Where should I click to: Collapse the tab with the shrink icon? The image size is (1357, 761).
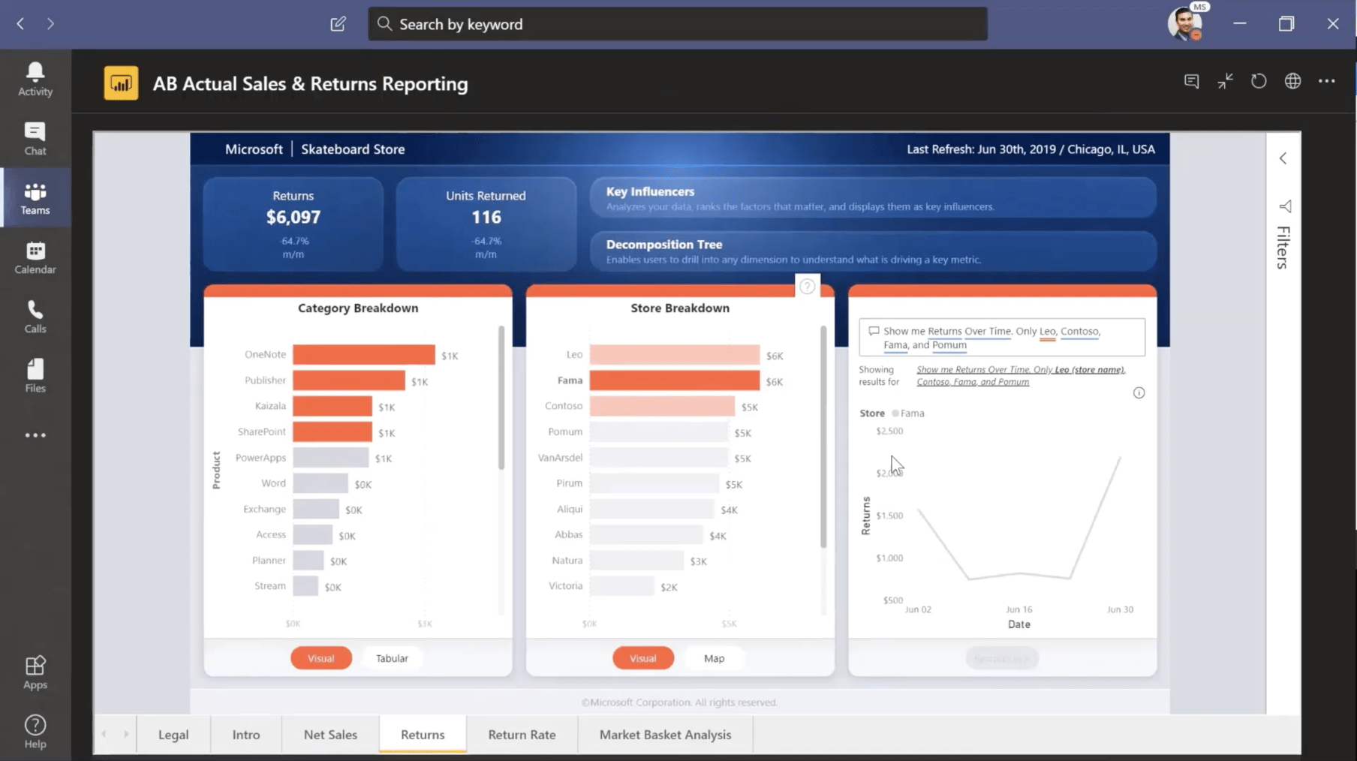click(1226, 81)
